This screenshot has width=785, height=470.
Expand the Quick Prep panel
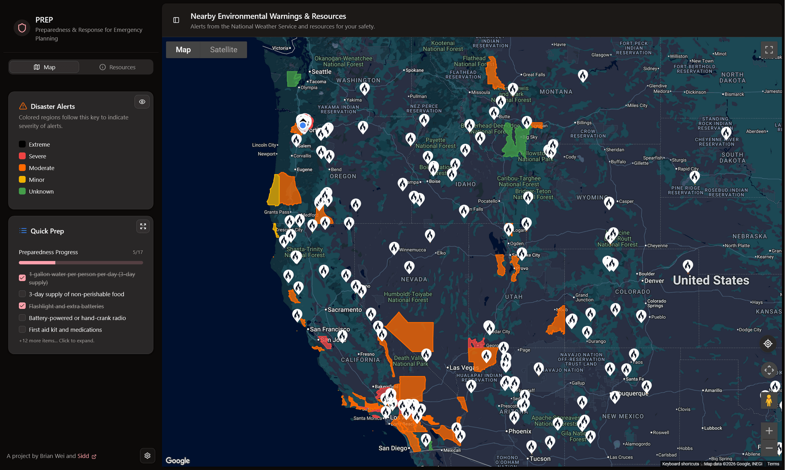143,227
